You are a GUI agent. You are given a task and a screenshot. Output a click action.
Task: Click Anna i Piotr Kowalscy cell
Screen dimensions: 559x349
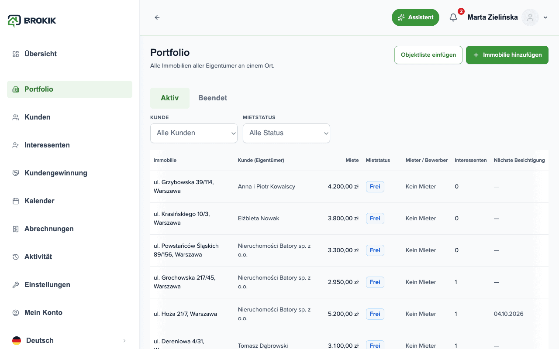tap(266, 187)
